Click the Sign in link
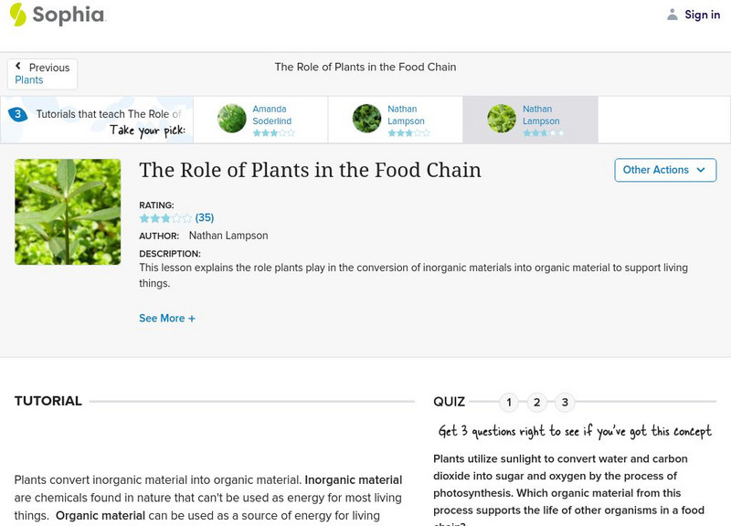Viewport: 731px width, 526px height. tap(702, 15)
